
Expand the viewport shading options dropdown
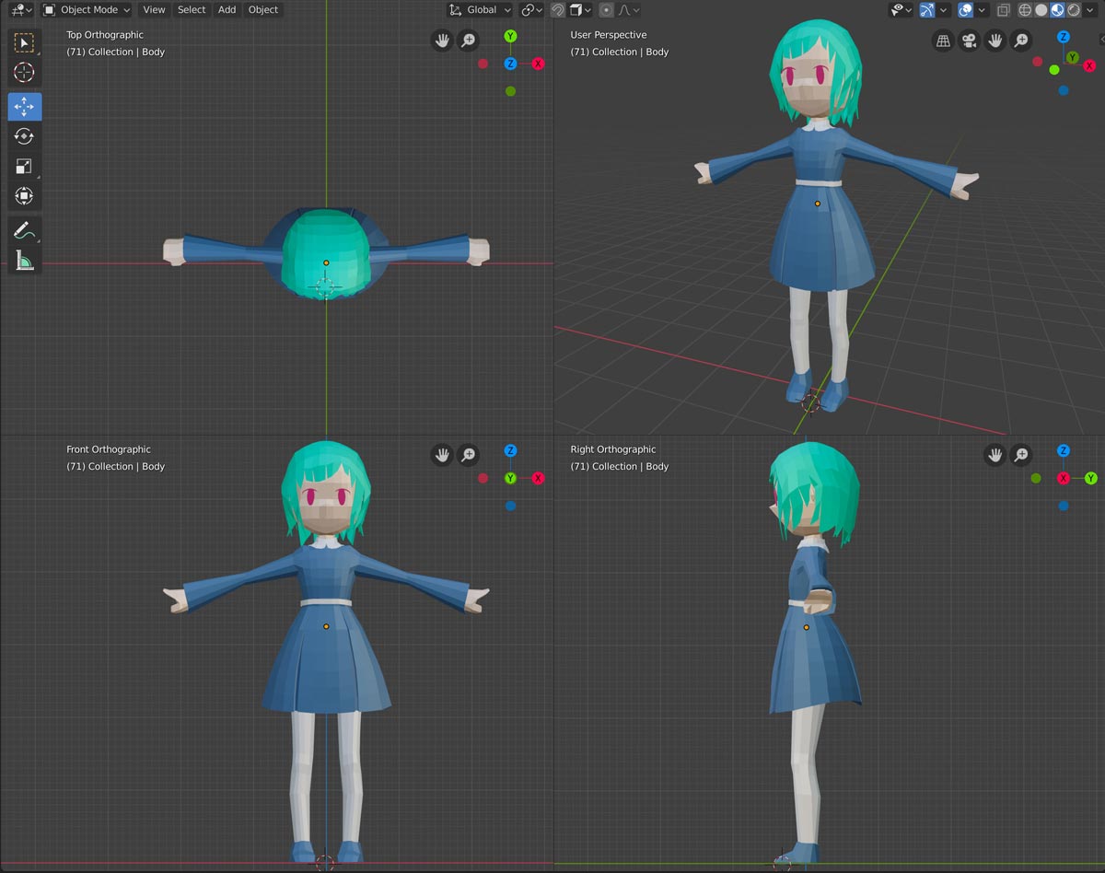coord(1092,10)
